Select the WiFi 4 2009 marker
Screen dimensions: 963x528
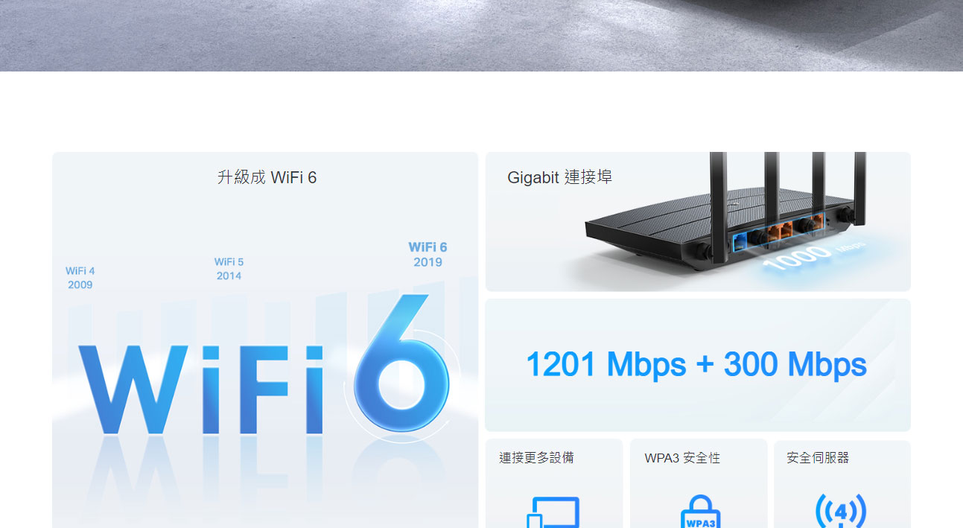point(80,278)
